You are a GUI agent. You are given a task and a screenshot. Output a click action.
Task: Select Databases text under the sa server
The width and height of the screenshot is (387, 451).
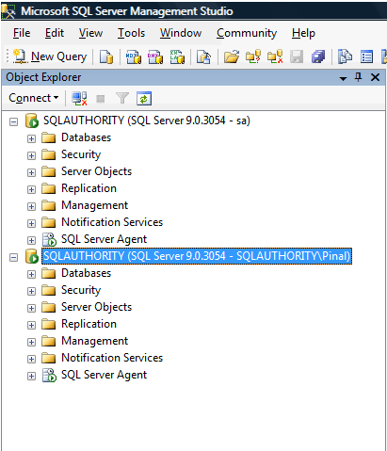coord(87,137)
